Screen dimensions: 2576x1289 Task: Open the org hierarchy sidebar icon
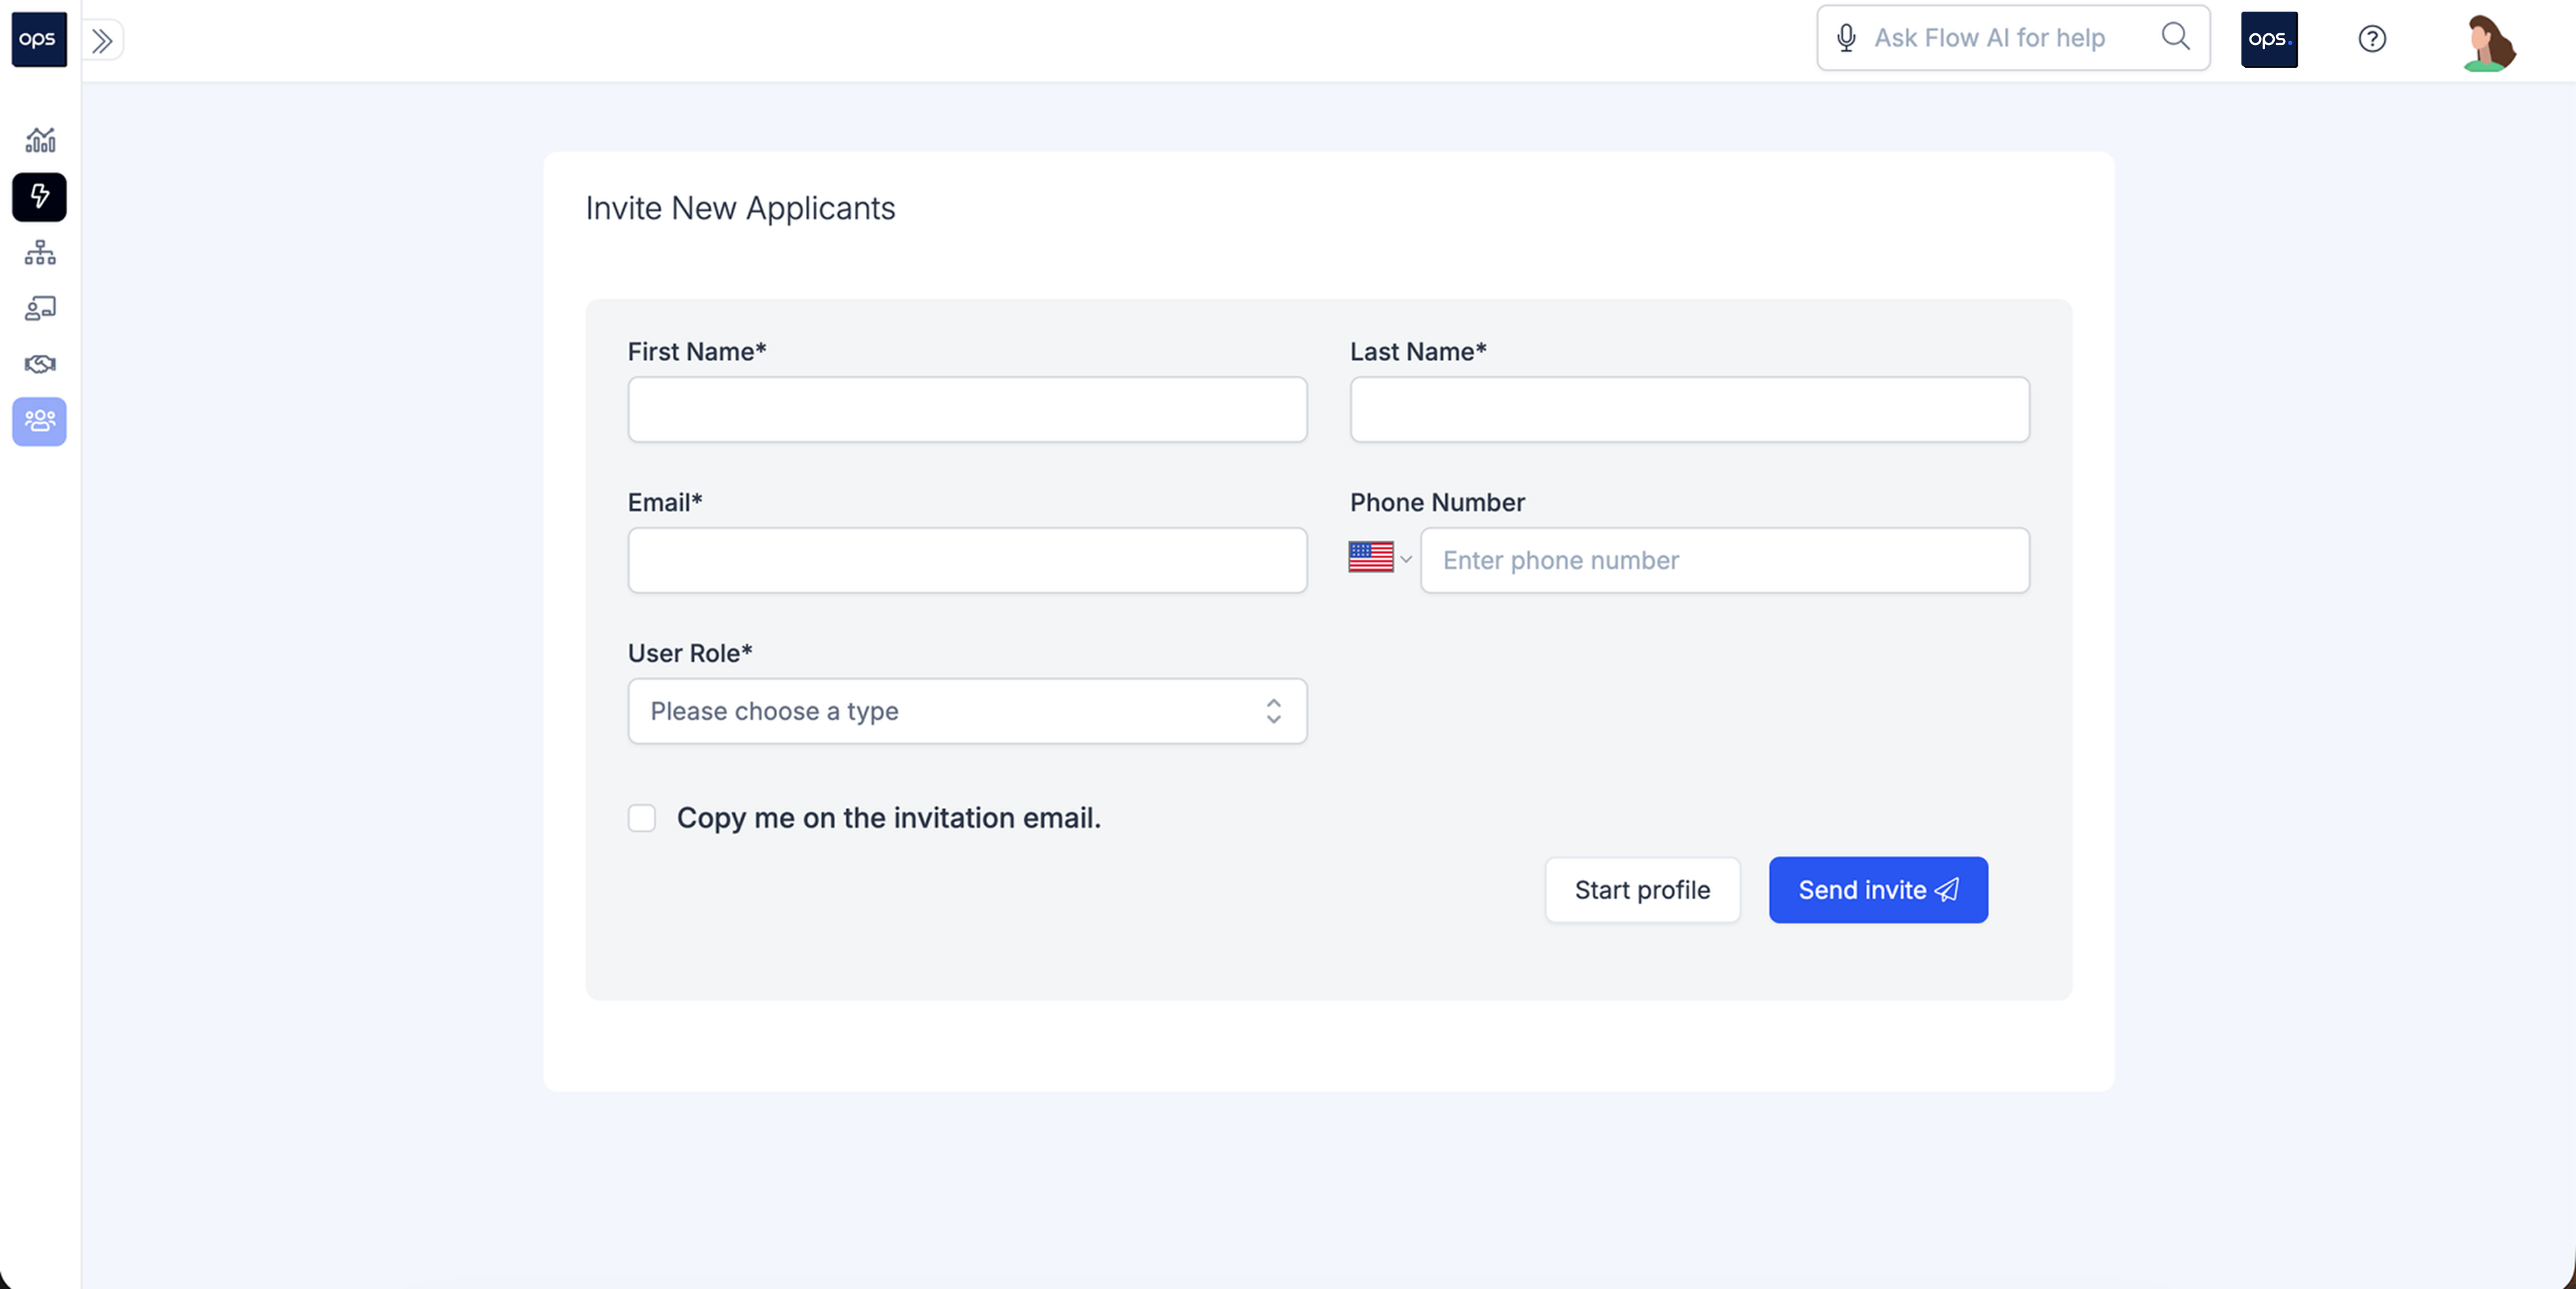(x=40, y=252)
